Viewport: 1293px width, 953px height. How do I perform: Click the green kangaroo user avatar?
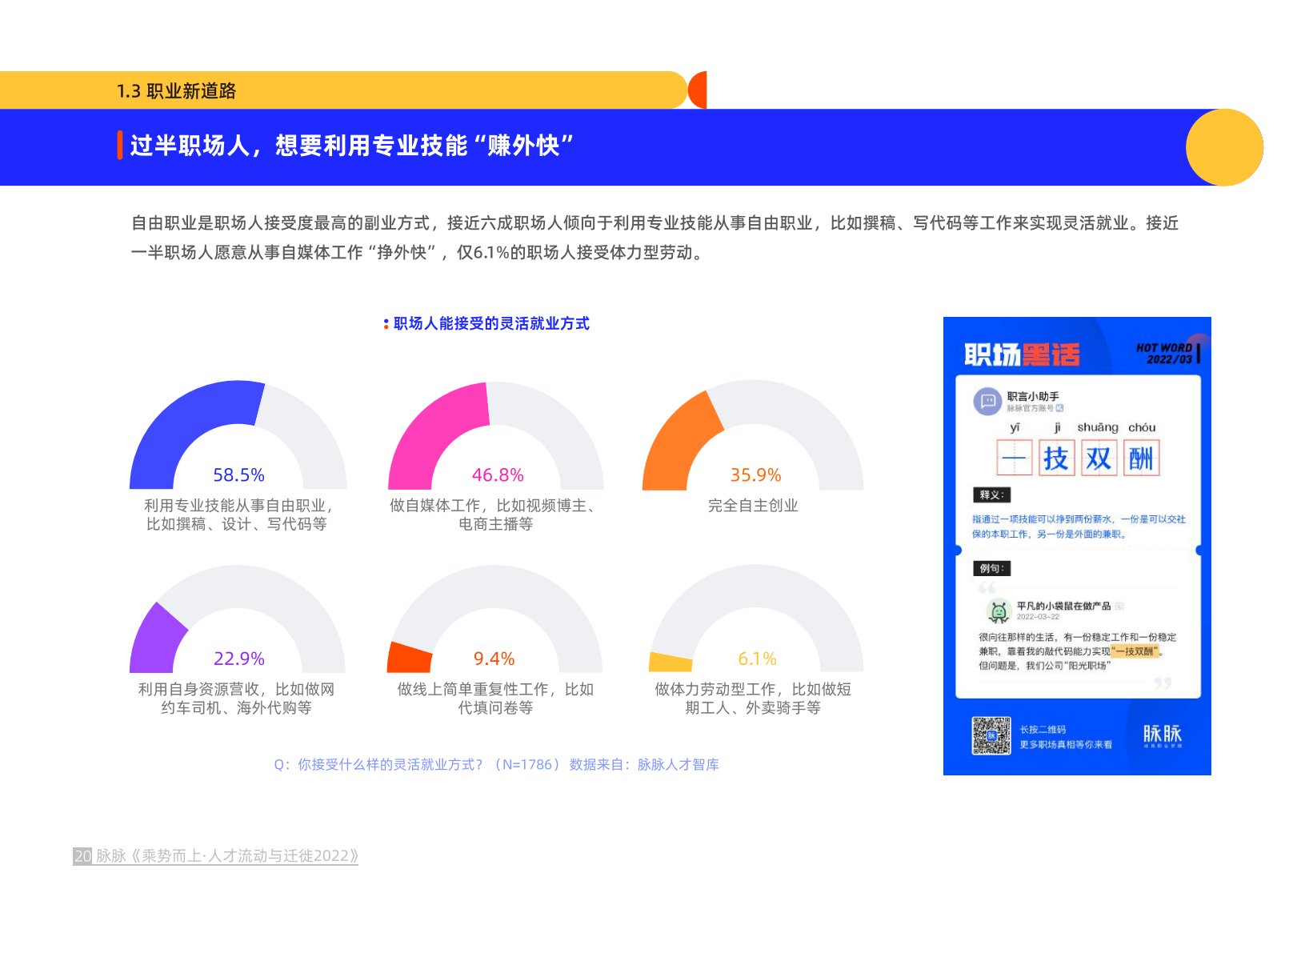pos(998,611)
